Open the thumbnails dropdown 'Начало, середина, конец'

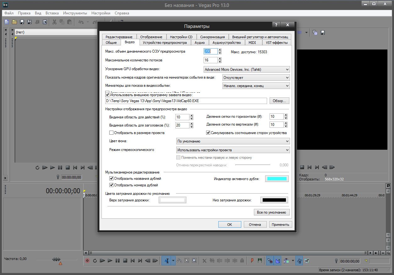coord(256,86)
